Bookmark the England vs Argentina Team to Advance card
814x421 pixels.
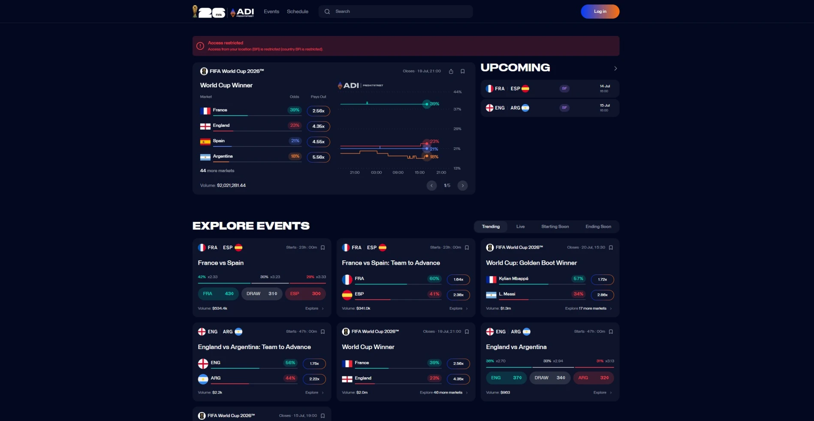point(323,331)
